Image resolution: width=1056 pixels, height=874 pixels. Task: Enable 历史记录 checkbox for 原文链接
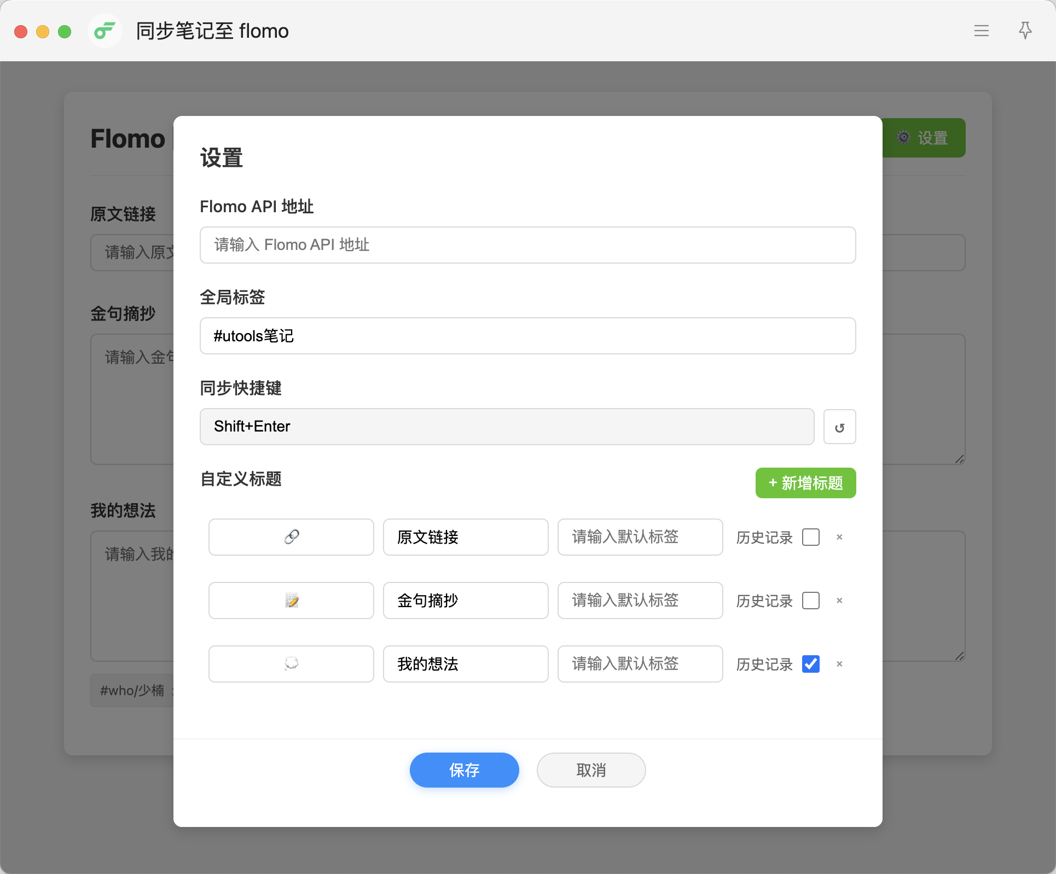point(811,537)
